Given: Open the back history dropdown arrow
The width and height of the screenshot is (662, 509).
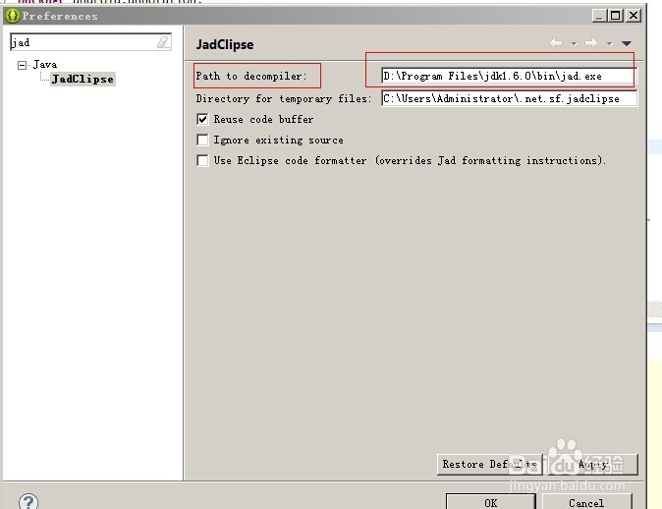Looking at the screenshot, I should [x=574, y=43].
